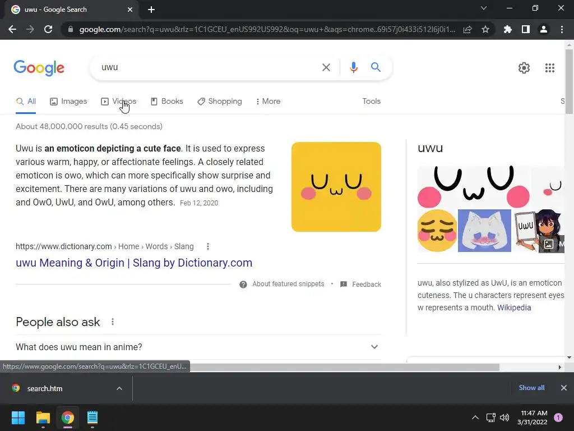This screenshot has width=574, height=431.
Task: Click Show all downloads
Action: coord(531,388)
